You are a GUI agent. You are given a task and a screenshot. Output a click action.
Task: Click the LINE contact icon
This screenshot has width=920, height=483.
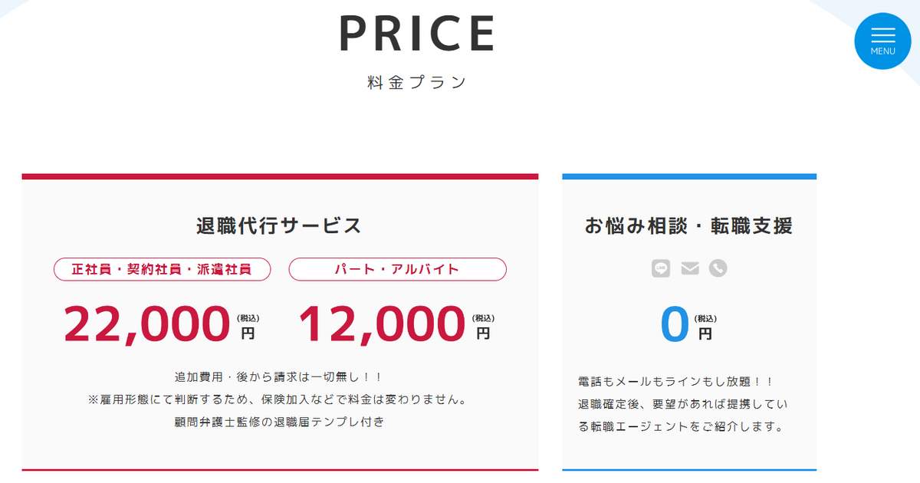pyautogui.click(x=661, y=268)
